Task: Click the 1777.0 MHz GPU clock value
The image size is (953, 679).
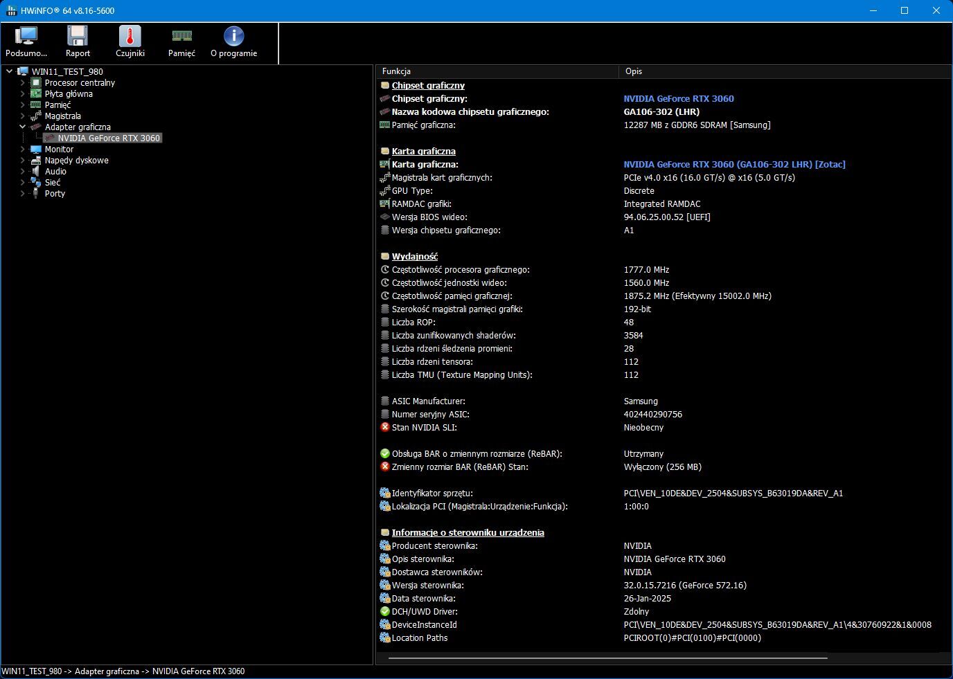Action: [646, 269]
